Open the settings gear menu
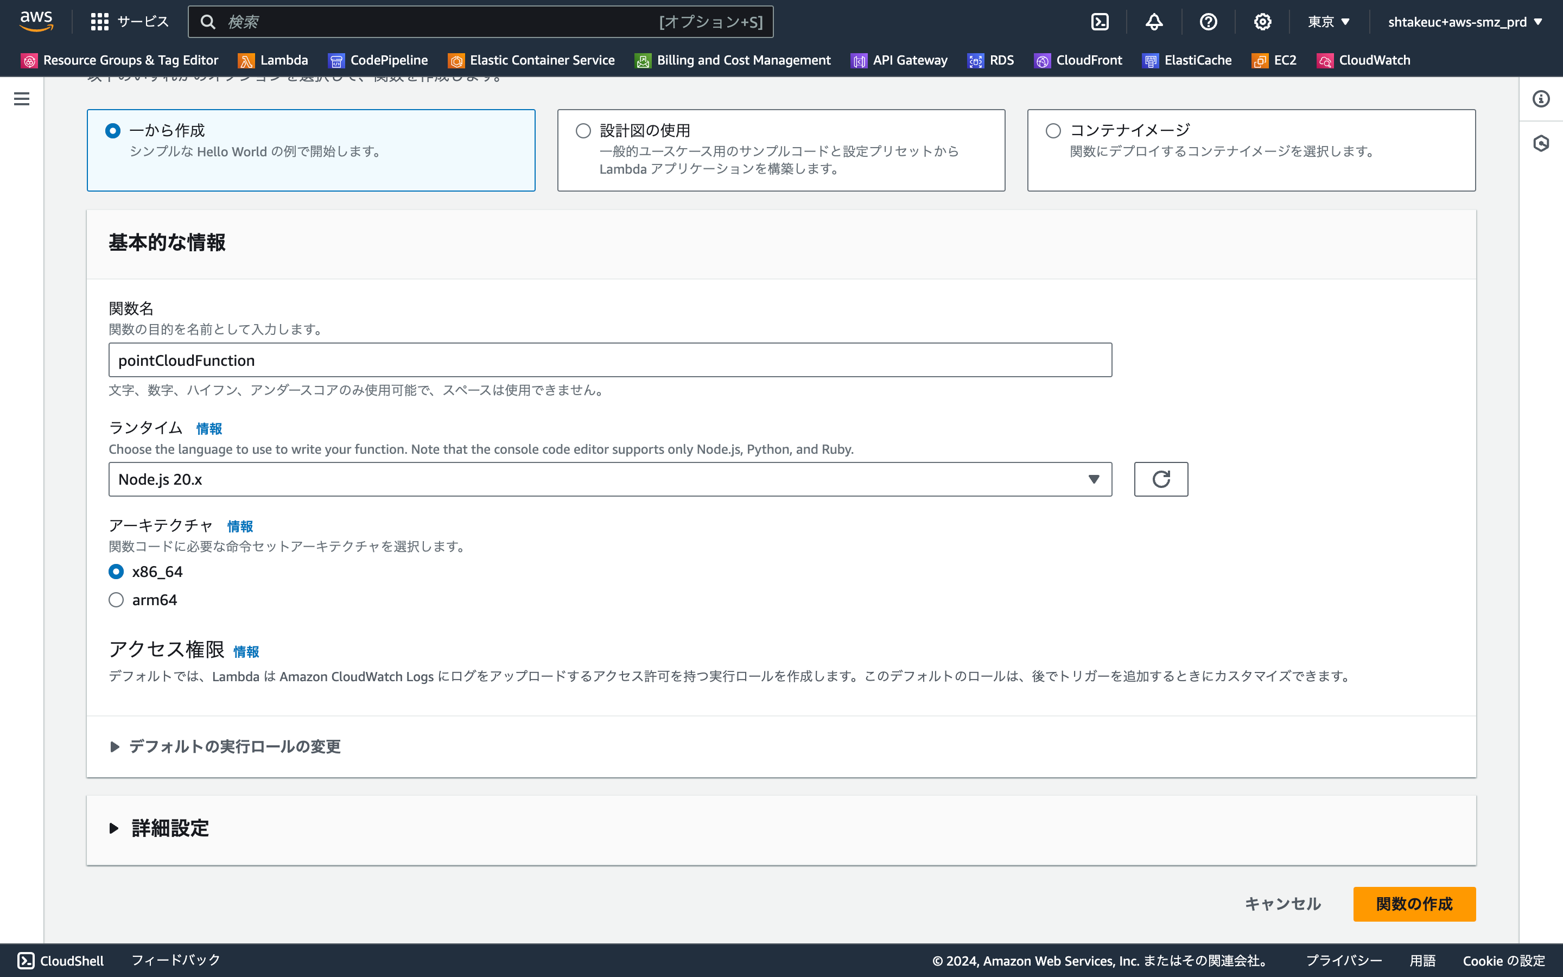 1262,21
